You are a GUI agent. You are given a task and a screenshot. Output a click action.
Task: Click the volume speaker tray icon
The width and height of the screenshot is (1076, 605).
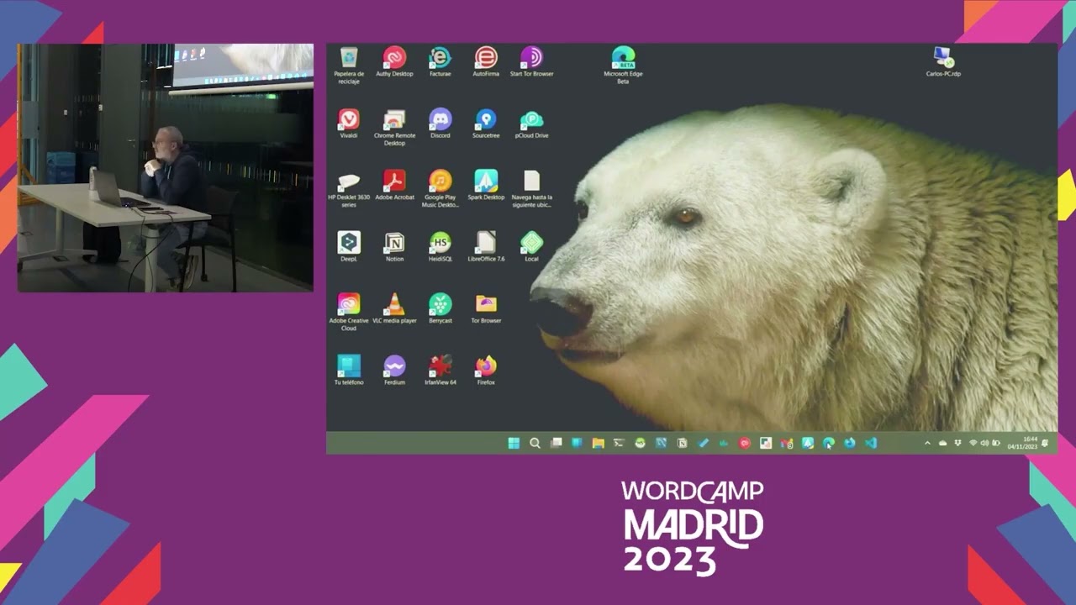coord(984,443)
